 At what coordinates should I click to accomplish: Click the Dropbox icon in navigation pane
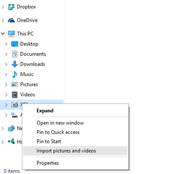pos(11,7)
